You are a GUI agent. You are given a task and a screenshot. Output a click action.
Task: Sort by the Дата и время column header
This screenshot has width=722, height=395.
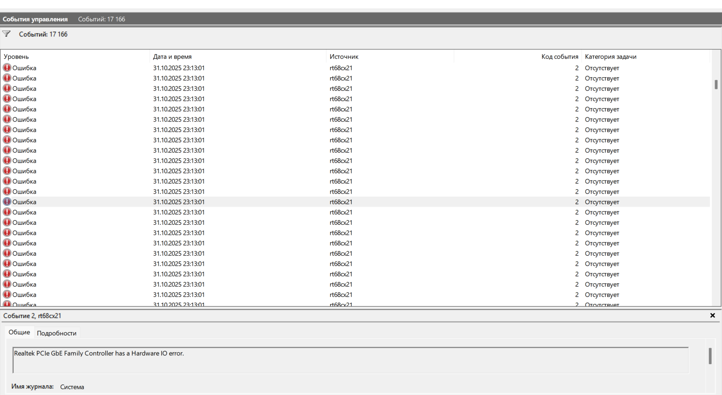[x=172, y=56]
